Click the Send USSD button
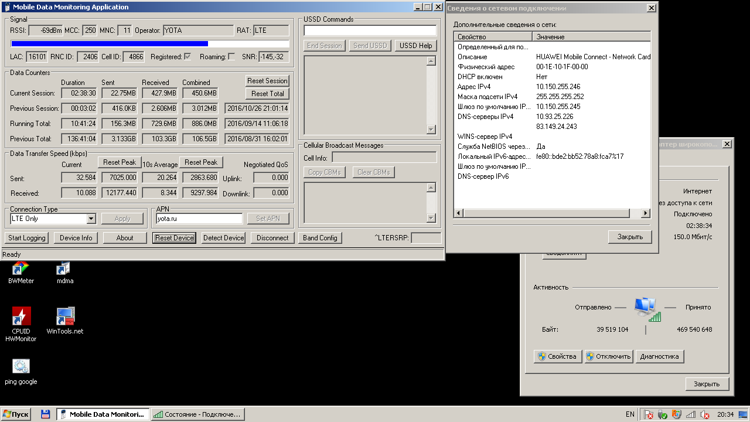The height and width of the screenshot is (422, 750). pyautogui.click(x=370, y=46)
